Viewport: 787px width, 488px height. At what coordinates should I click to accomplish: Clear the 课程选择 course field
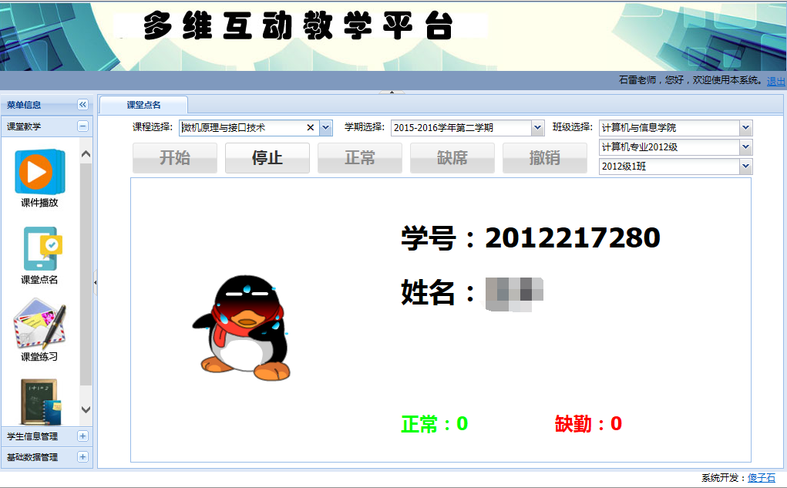pyautogui.click(x=310, y=127)
